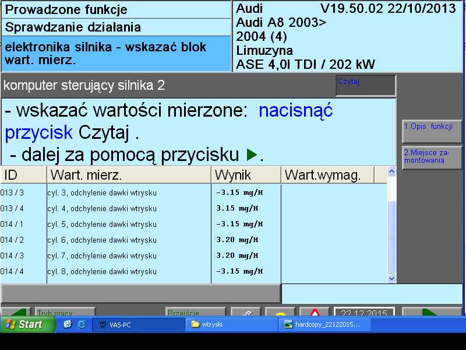Select row cyl. 8, odchylenie dawki wtrysku

(193, 271)
